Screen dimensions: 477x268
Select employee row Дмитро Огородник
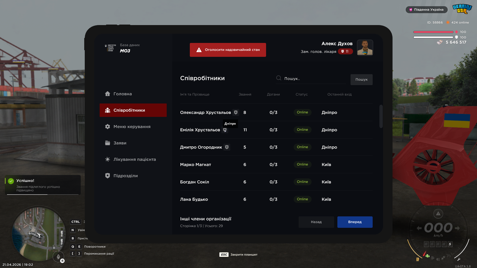[x=276, y=147]
